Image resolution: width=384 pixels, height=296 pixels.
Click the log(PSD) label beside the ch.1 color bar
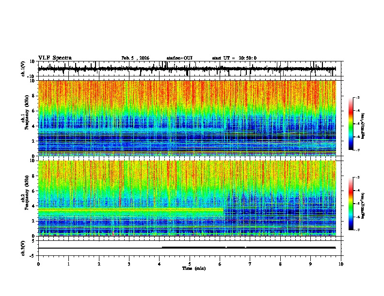363,126
